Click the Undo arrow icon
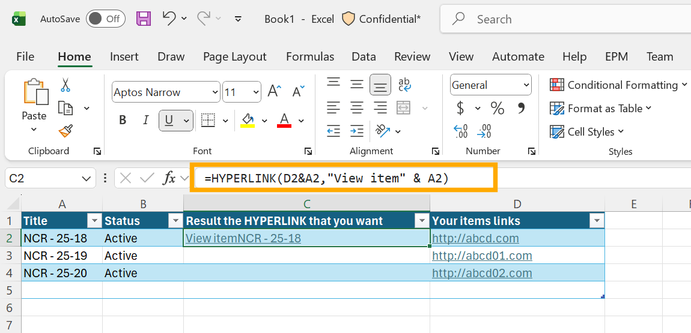The image size is (691, 333). (169, 19)
